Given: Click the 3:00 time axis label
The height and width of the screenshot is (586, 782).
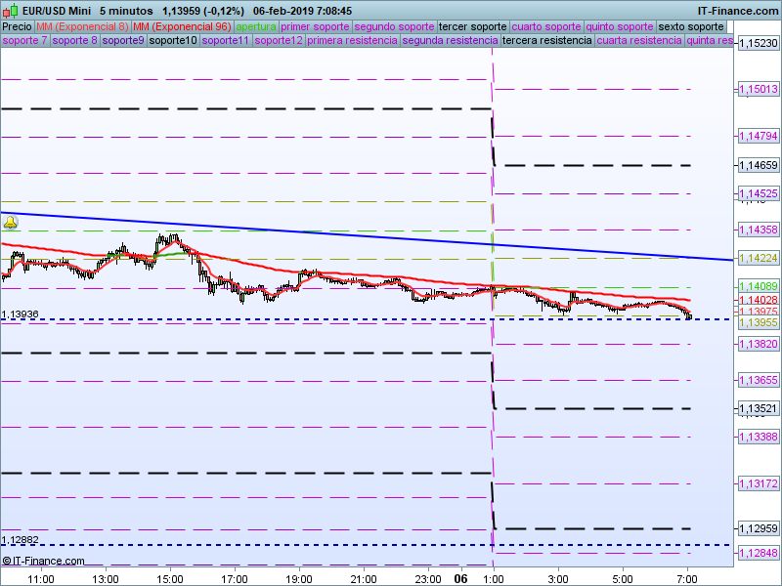Looking at the screenshot, I should click(x=557, y=579).
